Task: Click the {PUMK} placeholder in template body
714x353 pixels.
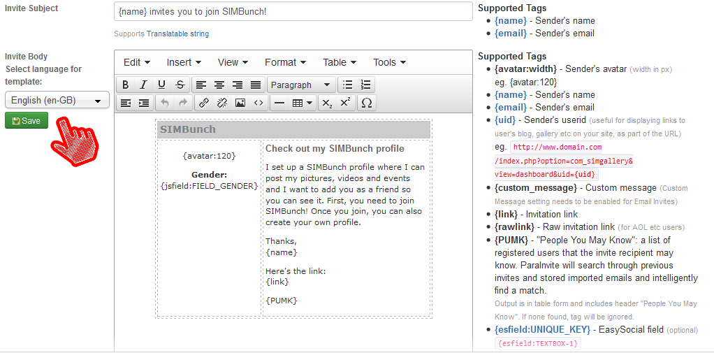Action: pos(282,300)
